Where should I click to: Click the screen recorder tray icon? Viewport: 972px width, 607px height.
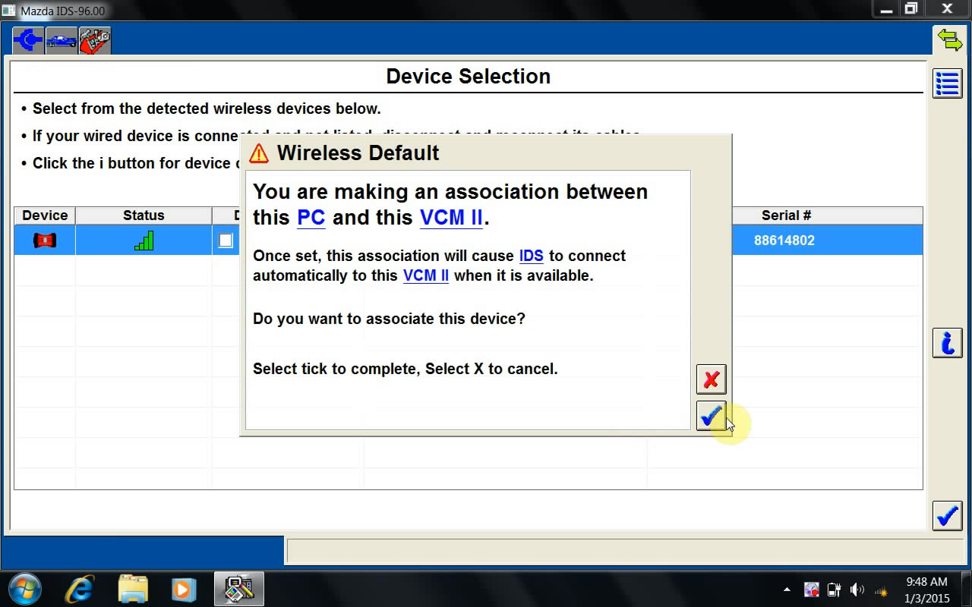tap(812, 590)
